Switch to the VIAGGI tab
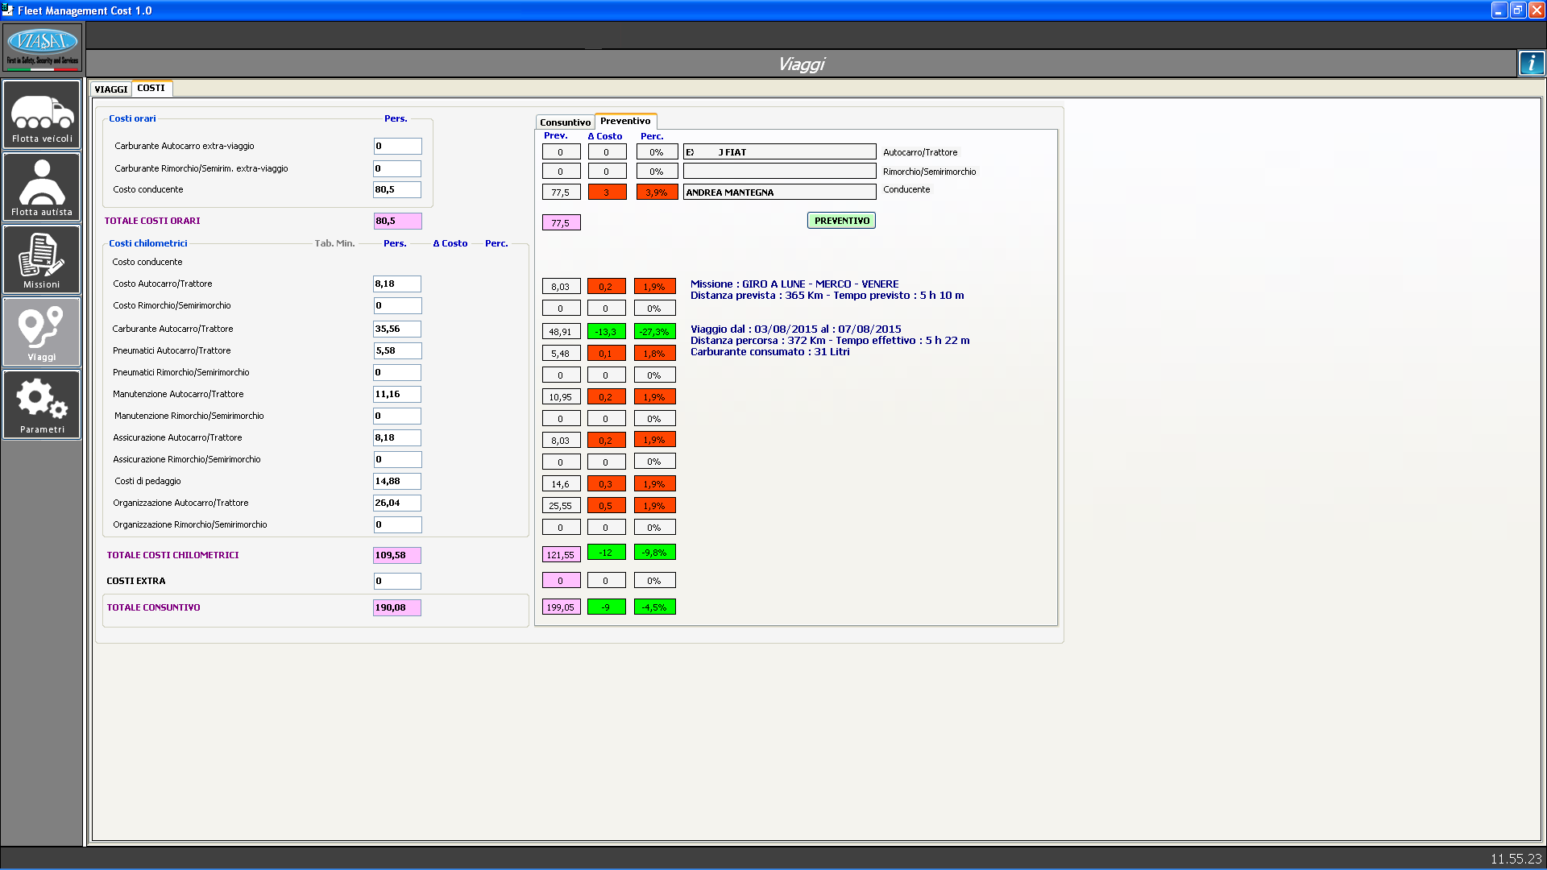The width and height of the screenshot is (1547, 870). click(111, 89)
